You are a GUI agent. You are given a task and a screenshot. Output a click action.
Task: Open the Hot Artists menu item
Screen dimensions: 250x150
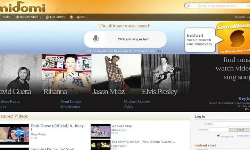(x=57, y=17)
